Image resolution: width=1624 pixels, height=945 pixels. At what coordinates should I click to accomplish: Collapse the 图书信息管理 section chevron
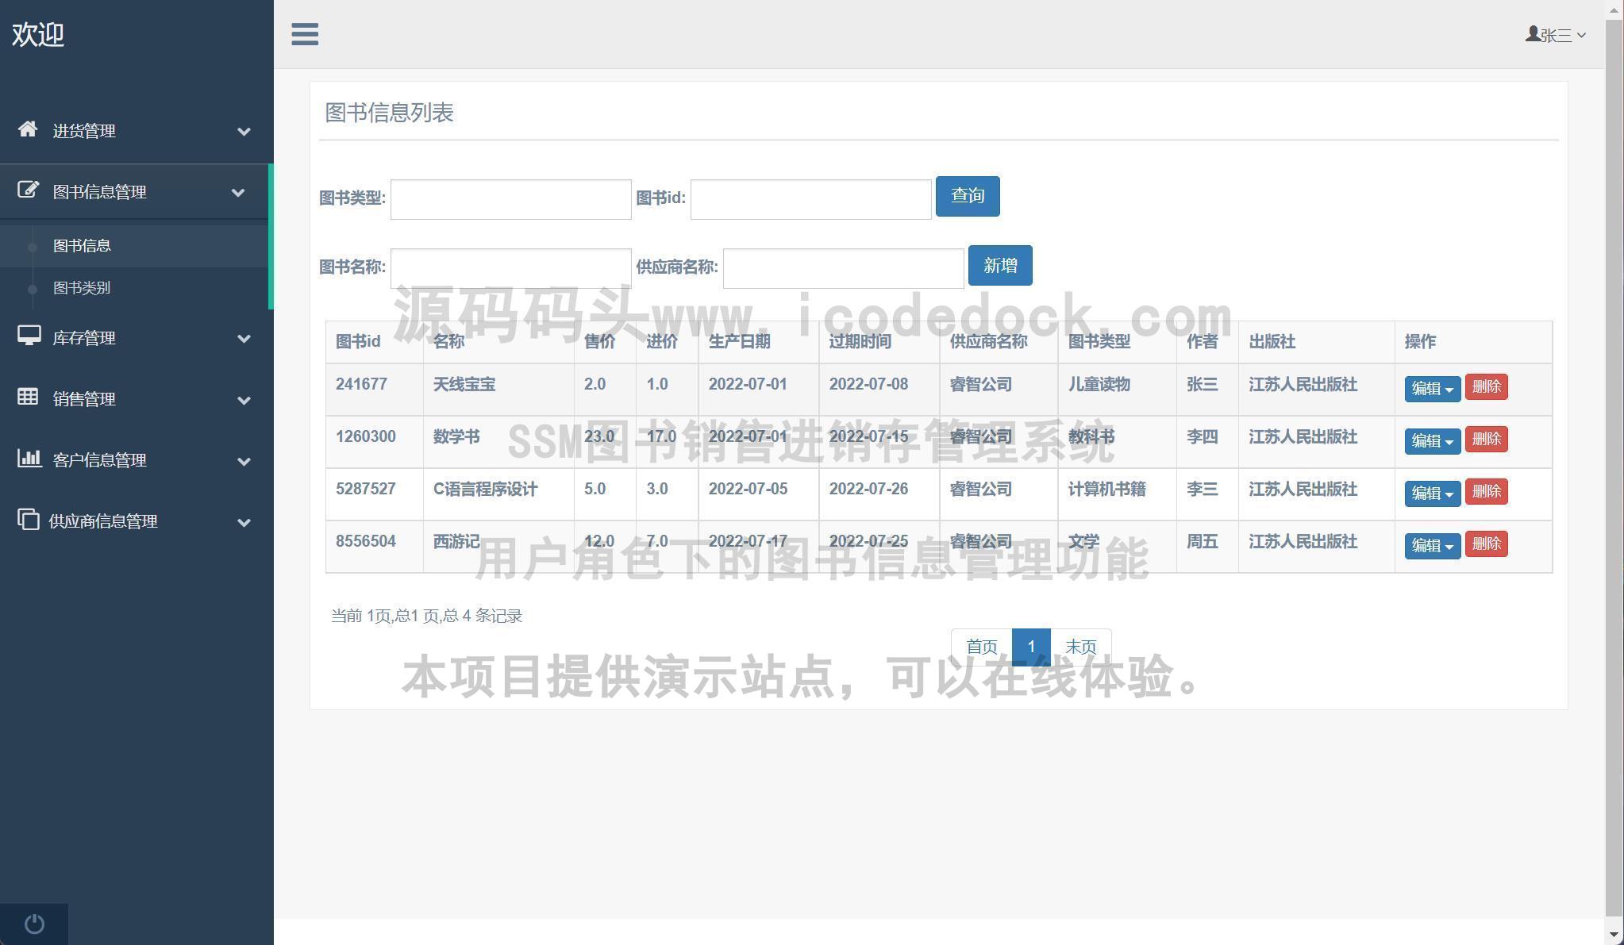click(x=238, y=193)
